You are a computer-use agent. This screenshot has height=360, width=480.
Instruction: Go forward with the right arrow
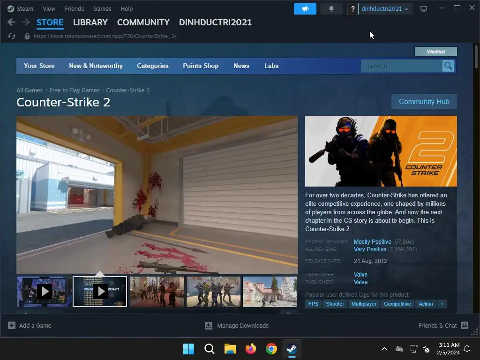[26, 22]
